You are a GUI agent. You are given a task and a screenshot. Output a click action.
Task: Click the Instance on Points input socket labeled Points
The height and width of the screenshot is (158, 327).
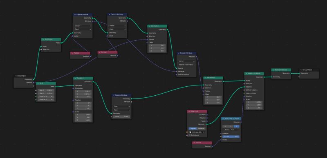[244, 81]
